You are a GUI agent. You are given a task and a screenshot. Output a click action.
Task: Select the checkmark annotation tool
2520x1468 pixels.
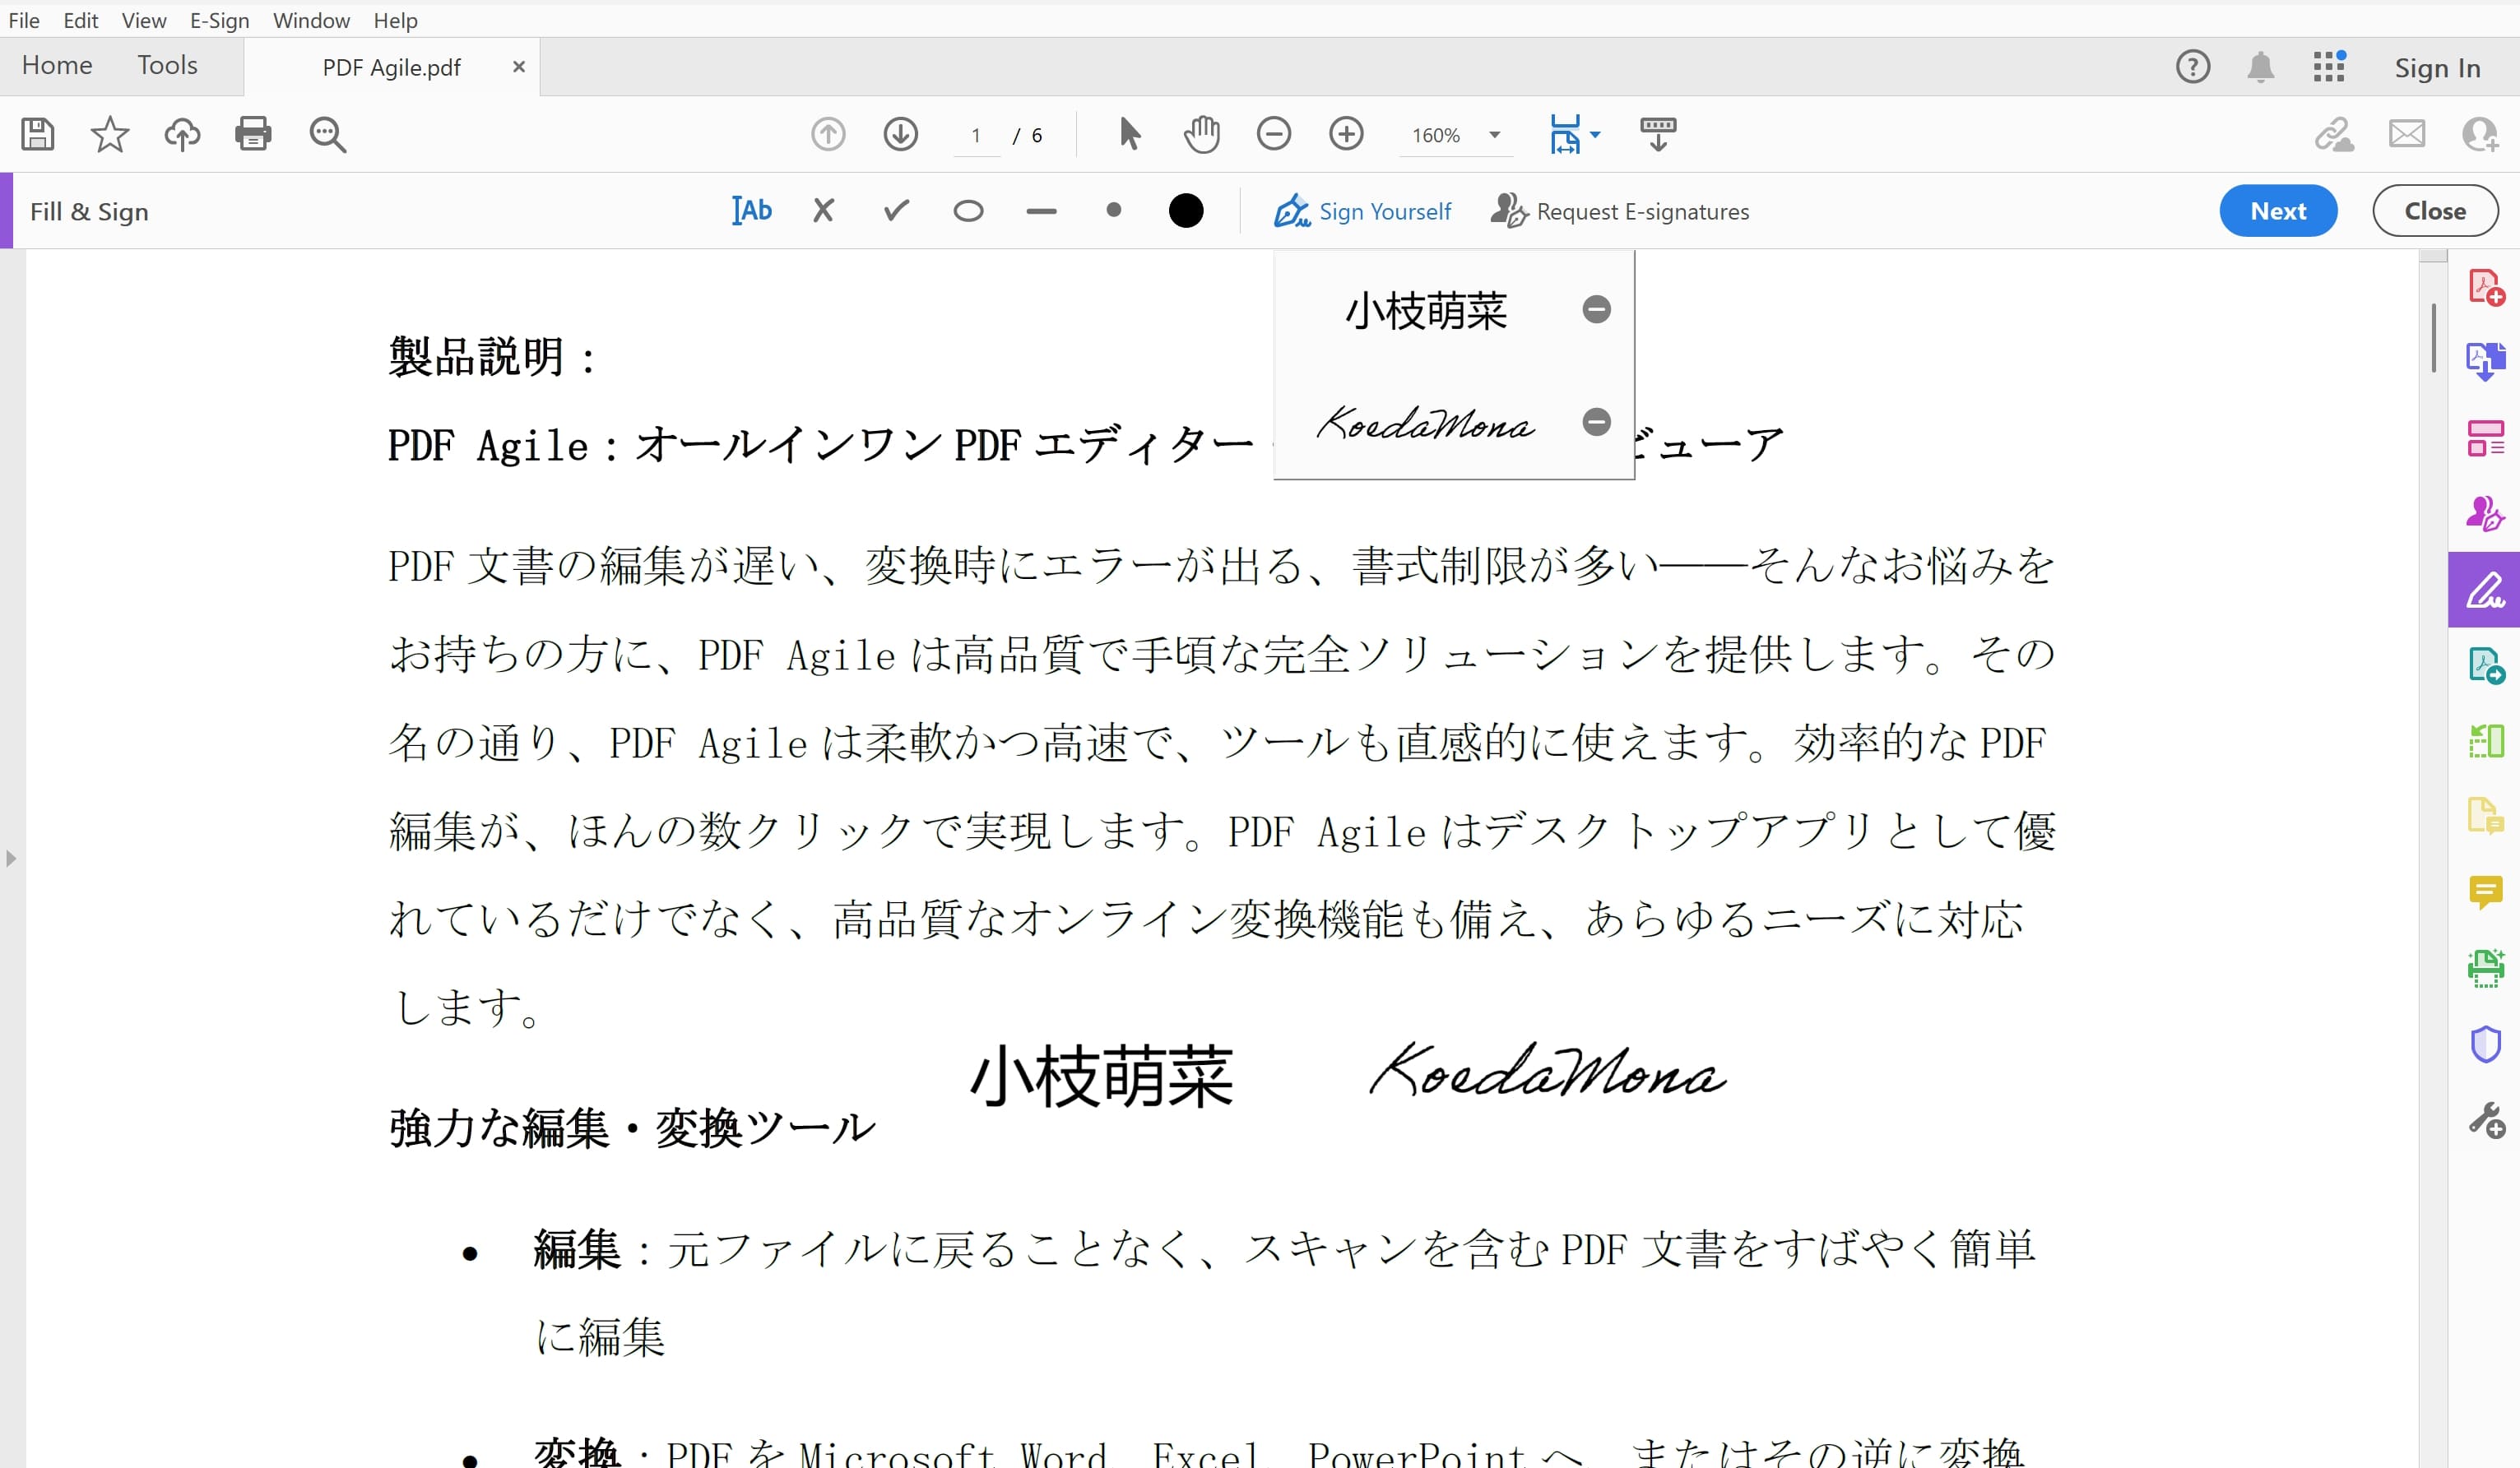(895, 210)
